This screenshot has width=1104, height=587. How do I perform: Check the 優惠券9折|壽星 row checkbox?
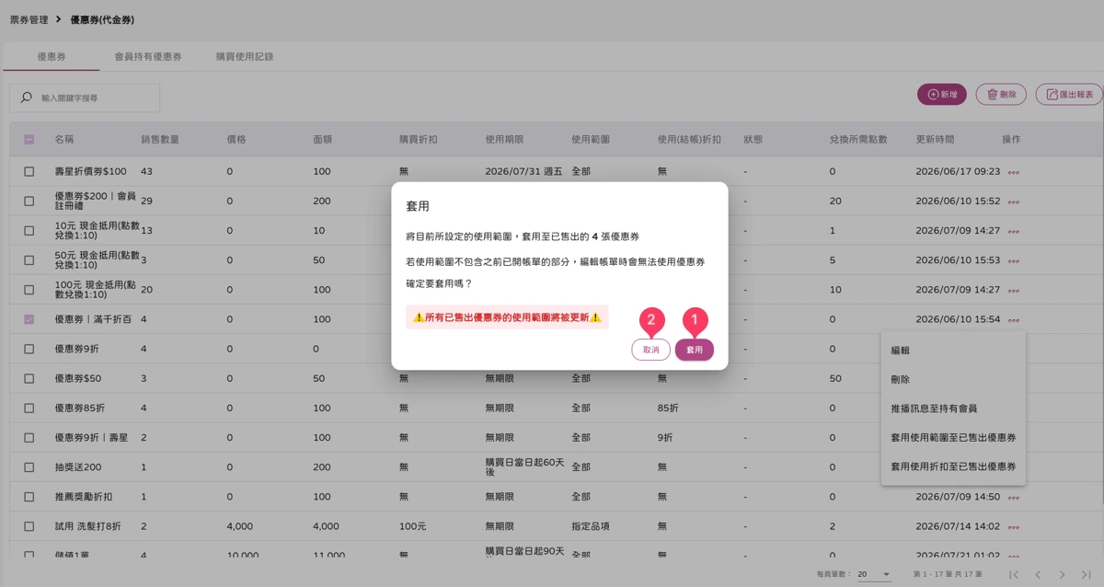point(29,437)
